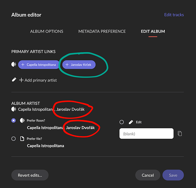Click the Revert edits button
The image size is (196, 188).
[30, 175]
